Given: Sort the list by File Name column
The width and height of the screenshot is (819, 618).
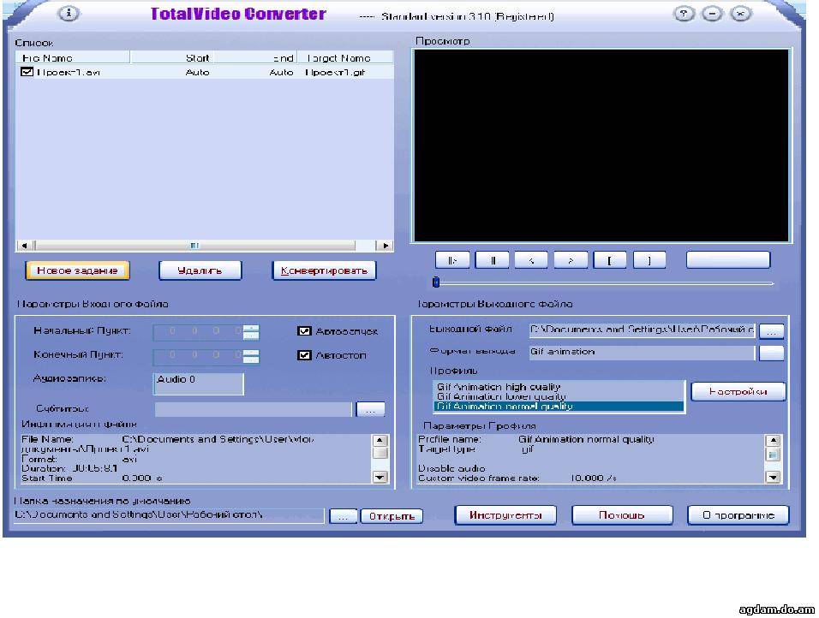Looking at the screenshot, I should click(x=73, y=57).
